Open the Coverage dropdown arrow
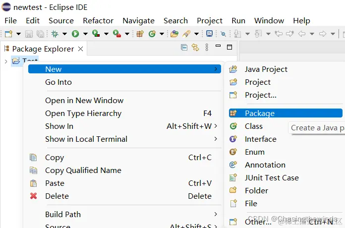 (106, 34)
